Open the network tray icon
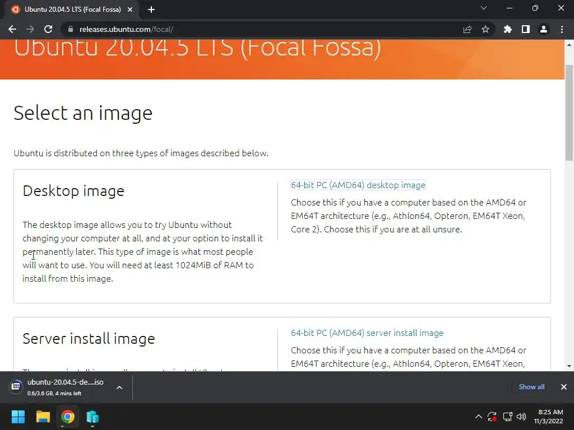This screenshot has width=574, height=430. pos(507,417)
